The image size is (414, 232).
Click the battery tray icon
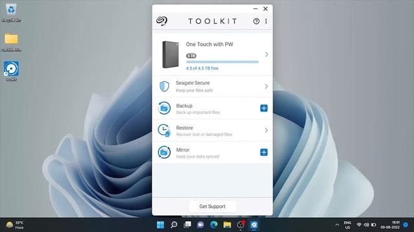coord(373,225)
